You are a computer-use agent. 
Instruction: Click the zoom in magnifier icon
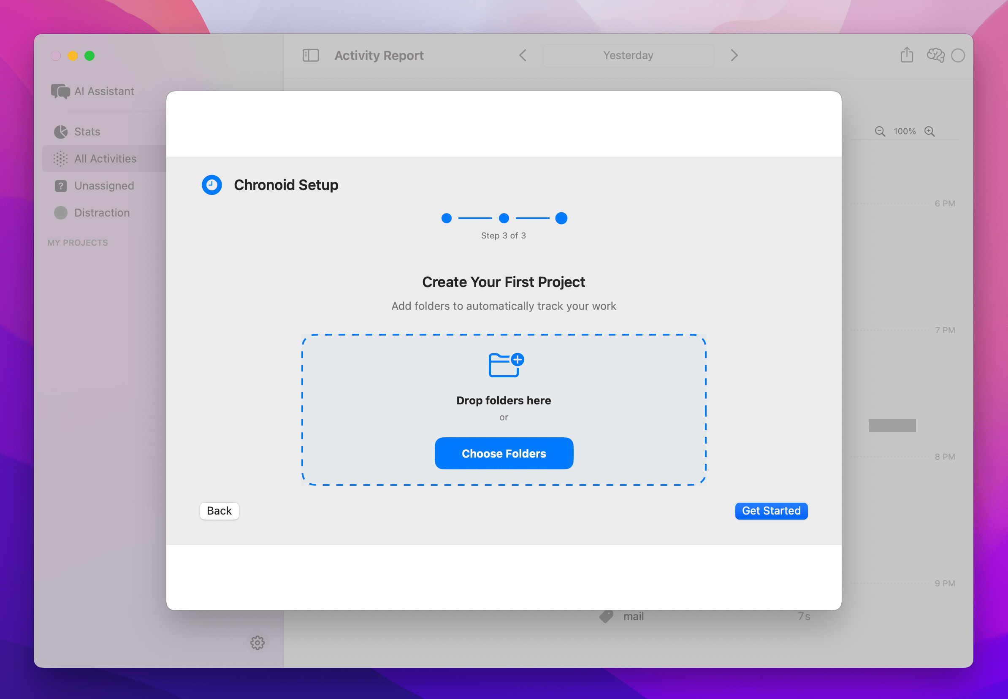pos(929,131)
